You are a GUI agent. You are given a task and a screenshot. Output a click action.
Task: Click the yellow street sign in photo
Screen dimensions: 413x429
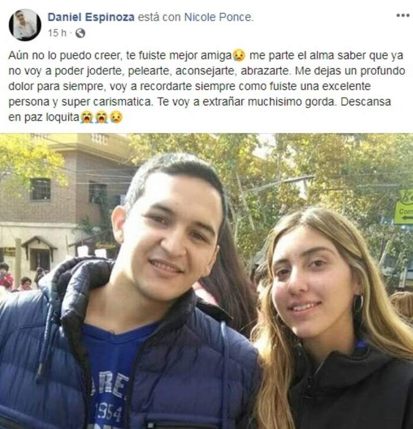pyautogui.click(x=403, y=207)
